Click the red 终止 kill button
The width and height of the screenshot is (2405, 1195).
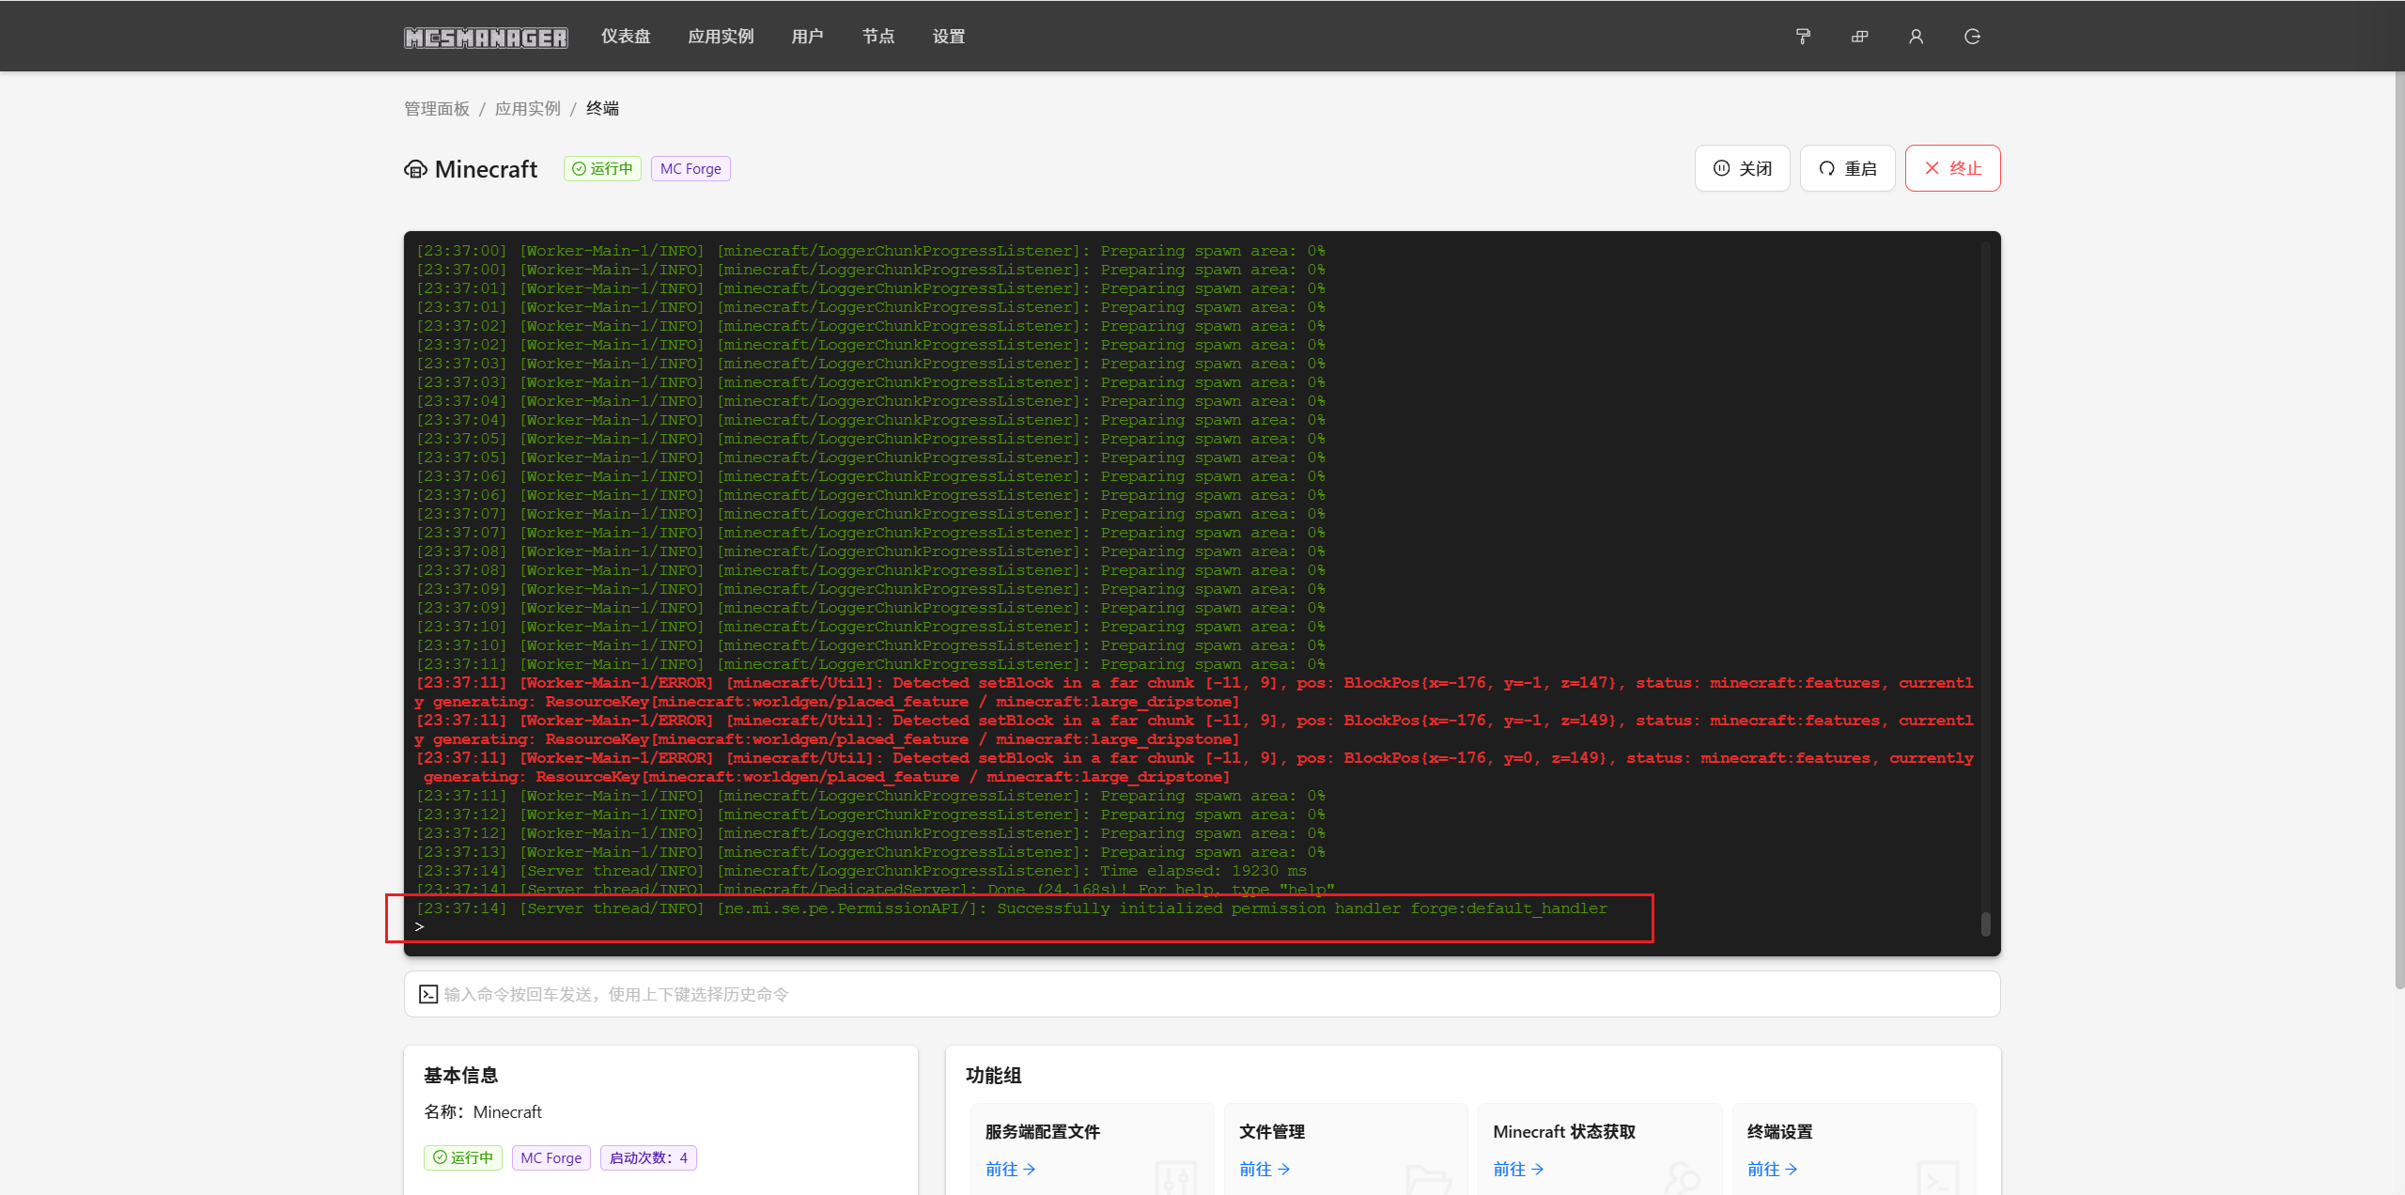(x=1953, y=168)
